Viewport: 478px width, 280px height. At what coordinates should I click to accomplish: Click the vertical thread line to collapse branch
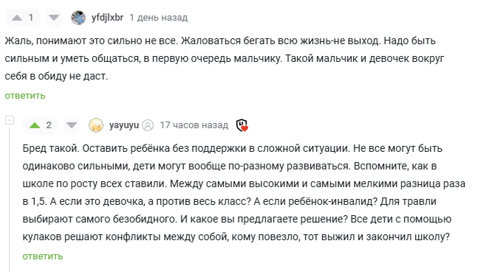point(10,199)
